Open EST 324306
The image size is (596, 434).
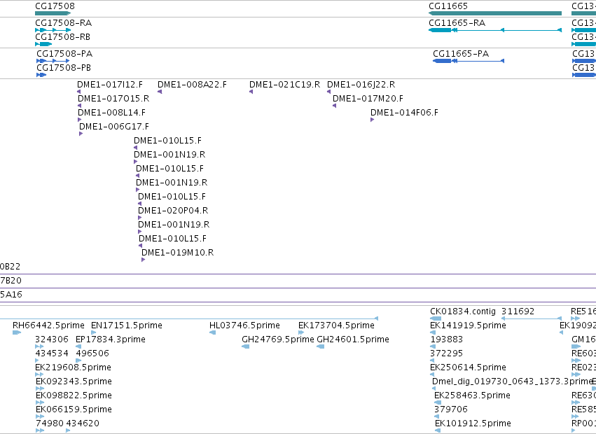tap(52, 339)
